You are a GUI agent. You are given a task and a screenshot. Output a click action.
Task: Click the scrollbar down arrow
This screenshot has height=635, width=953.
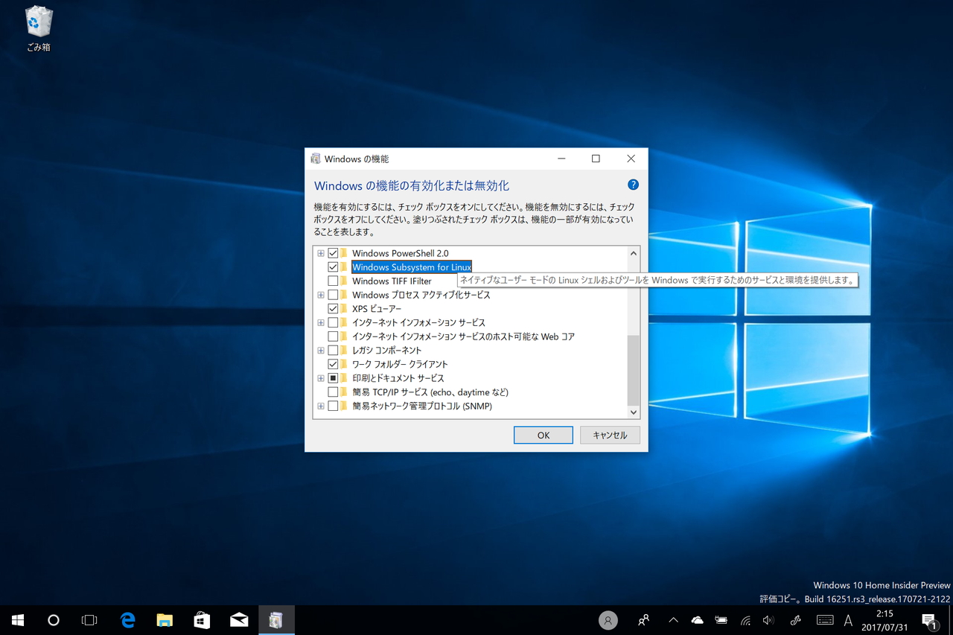(x=633, y=412)
